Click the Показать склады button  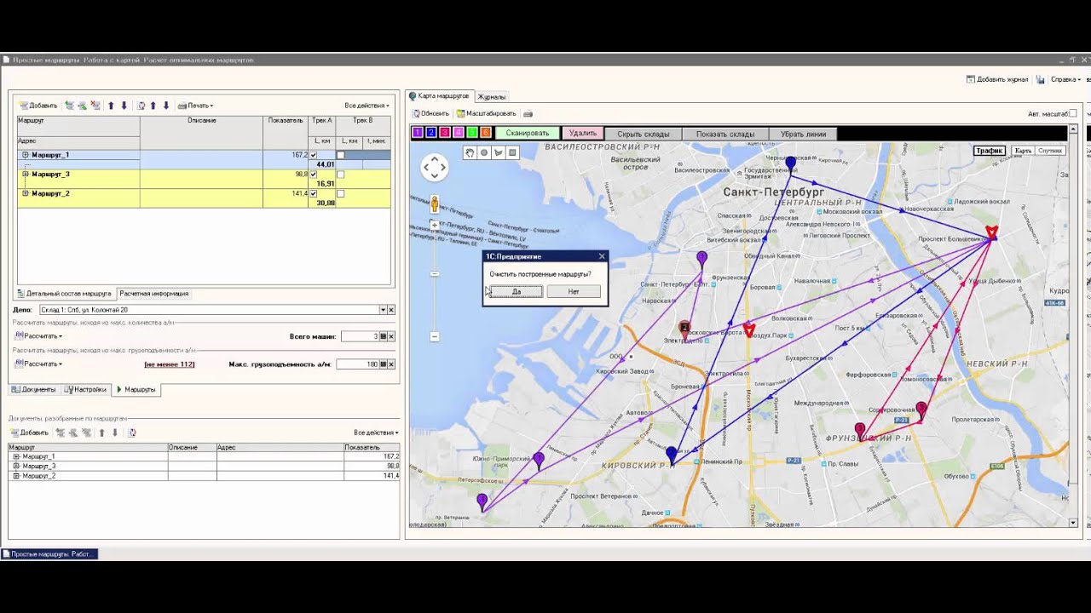tap(725, 134)
